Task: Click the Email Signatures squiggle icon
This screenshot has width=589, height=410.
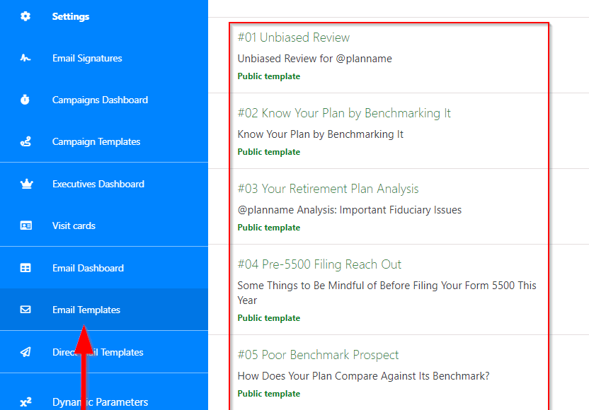Action: pyautogui.click(x=25, y=58)
